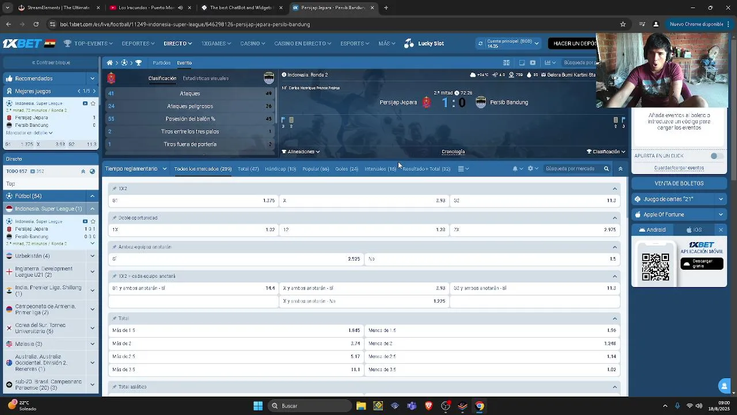Image resolution: width=737 pixels, height=415 pixels.
Task: Click the single window layout icon above scoreboard
Action: pyautogui.click(x=522, y=63)
